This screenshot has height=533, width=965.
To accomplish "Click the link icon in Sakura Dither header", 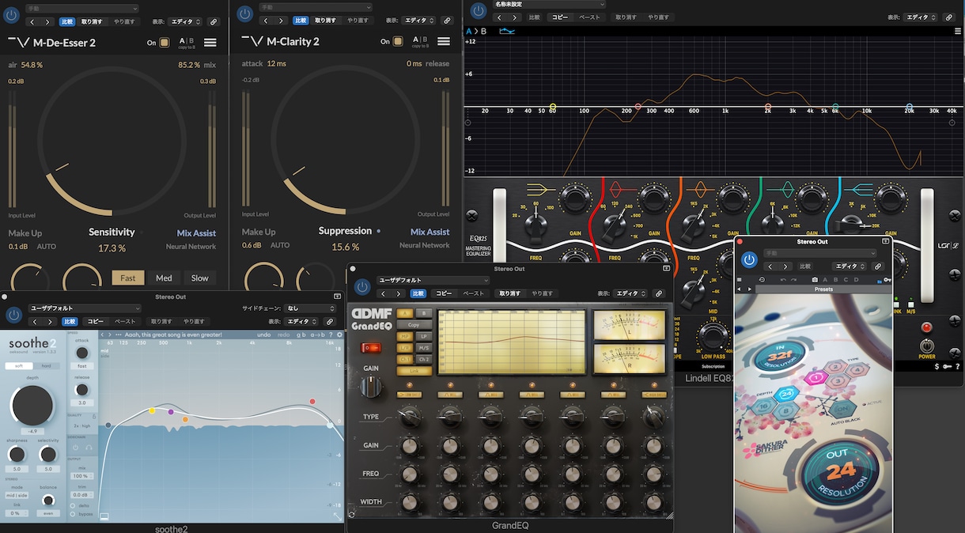I will [x=878, y=266].
